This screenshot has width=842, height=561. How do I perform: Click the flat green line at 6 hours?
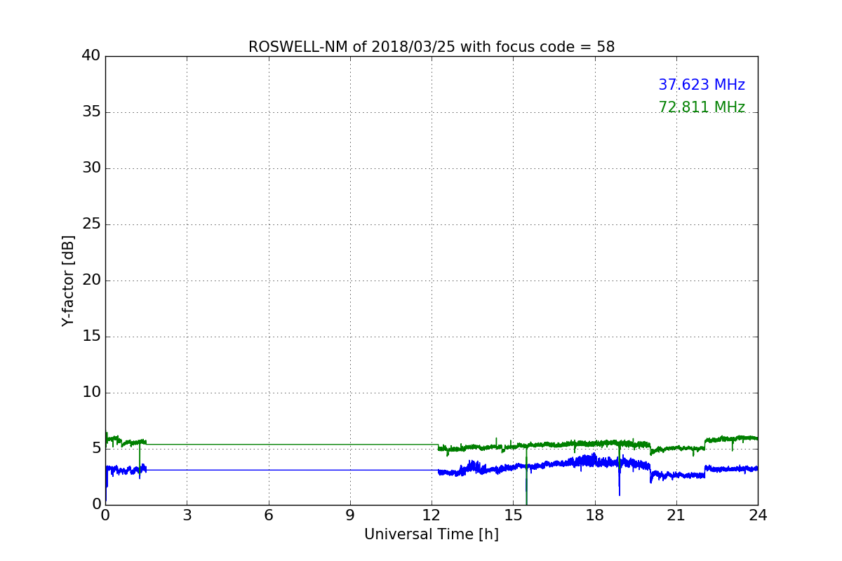(x=268, y=444)
